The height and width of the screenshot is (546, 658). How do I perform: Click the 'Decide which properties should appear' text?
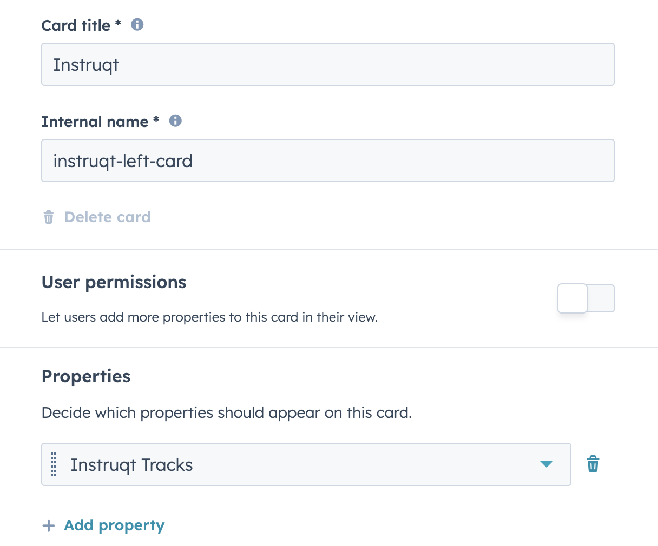click(x=226, y=413)
